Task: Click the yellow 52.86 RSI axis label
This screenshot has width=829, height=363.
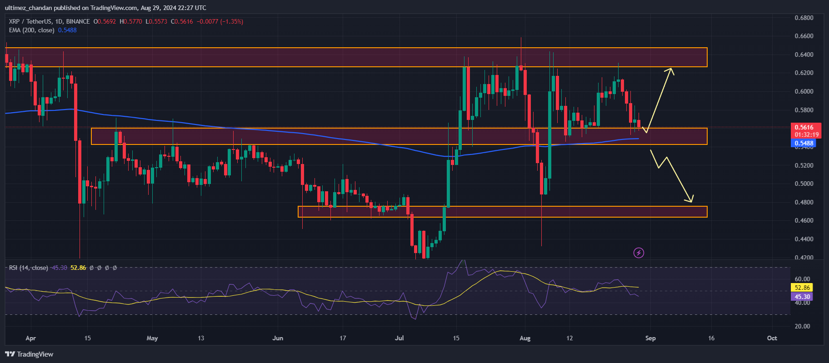Action: 802,288
